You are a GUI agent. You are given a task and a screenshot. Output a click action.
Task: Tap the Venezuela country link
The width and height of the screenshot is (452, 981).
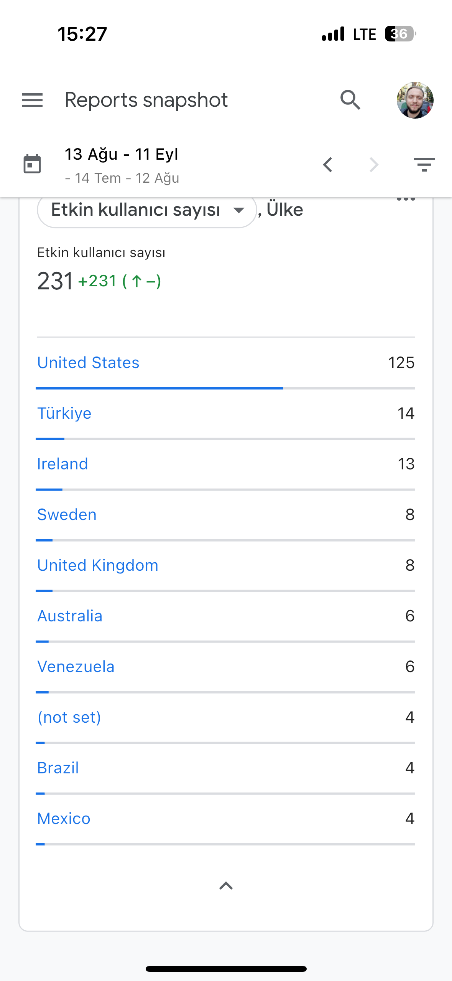click(x=76, y=667)
